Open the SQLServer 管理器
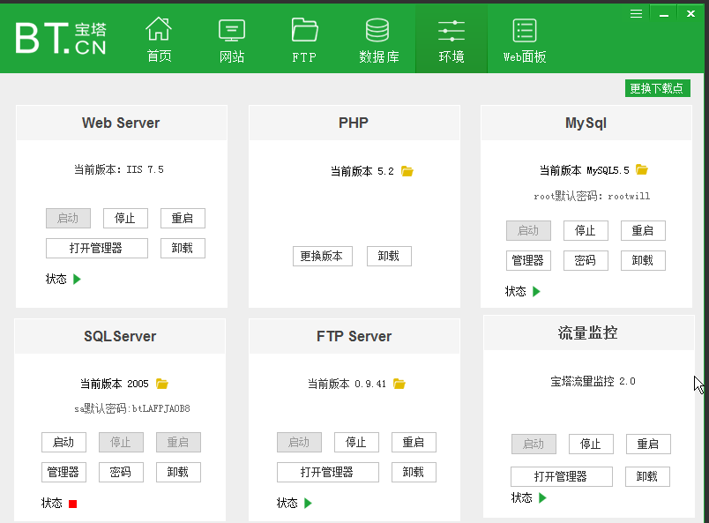 point(63,472)
